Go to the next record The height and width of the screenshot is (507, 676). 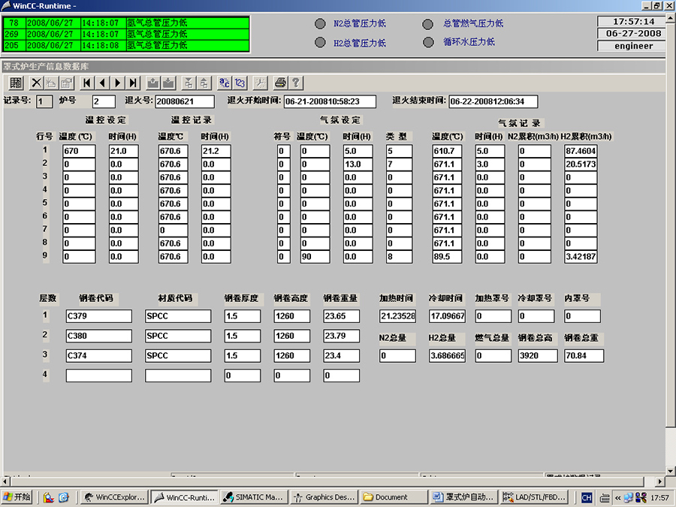pos(118,83)
